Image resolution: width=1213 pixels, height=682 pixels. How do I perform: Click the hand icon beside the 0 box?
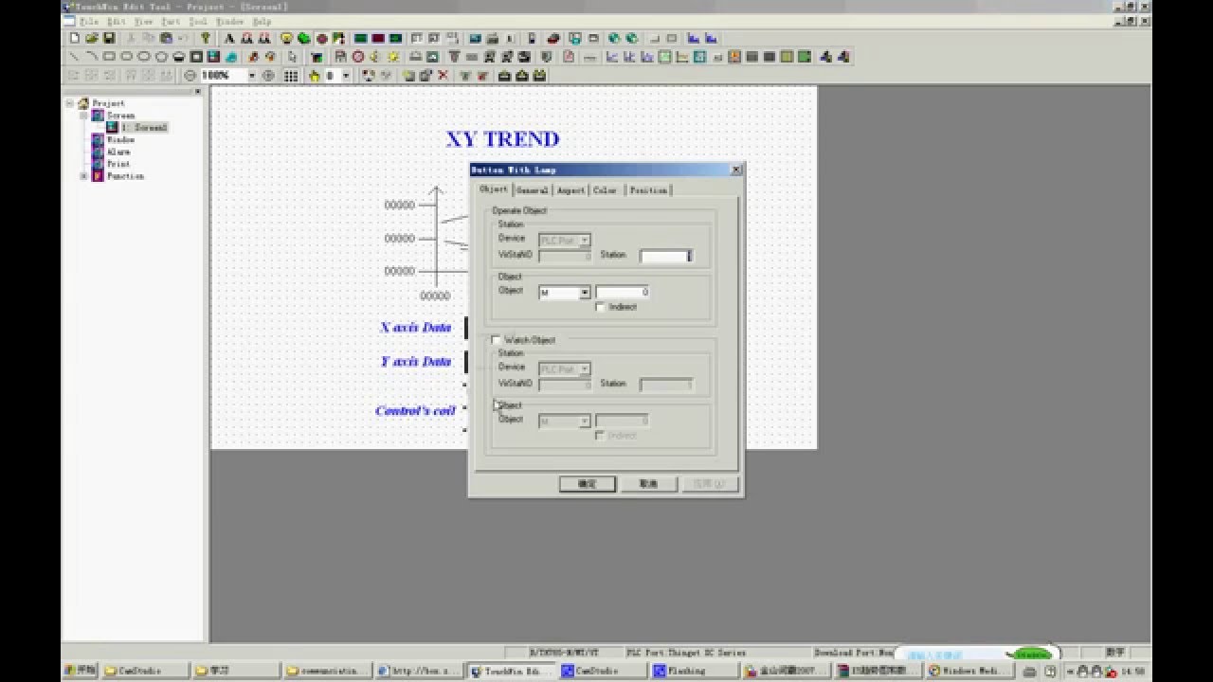click(314, 76)
